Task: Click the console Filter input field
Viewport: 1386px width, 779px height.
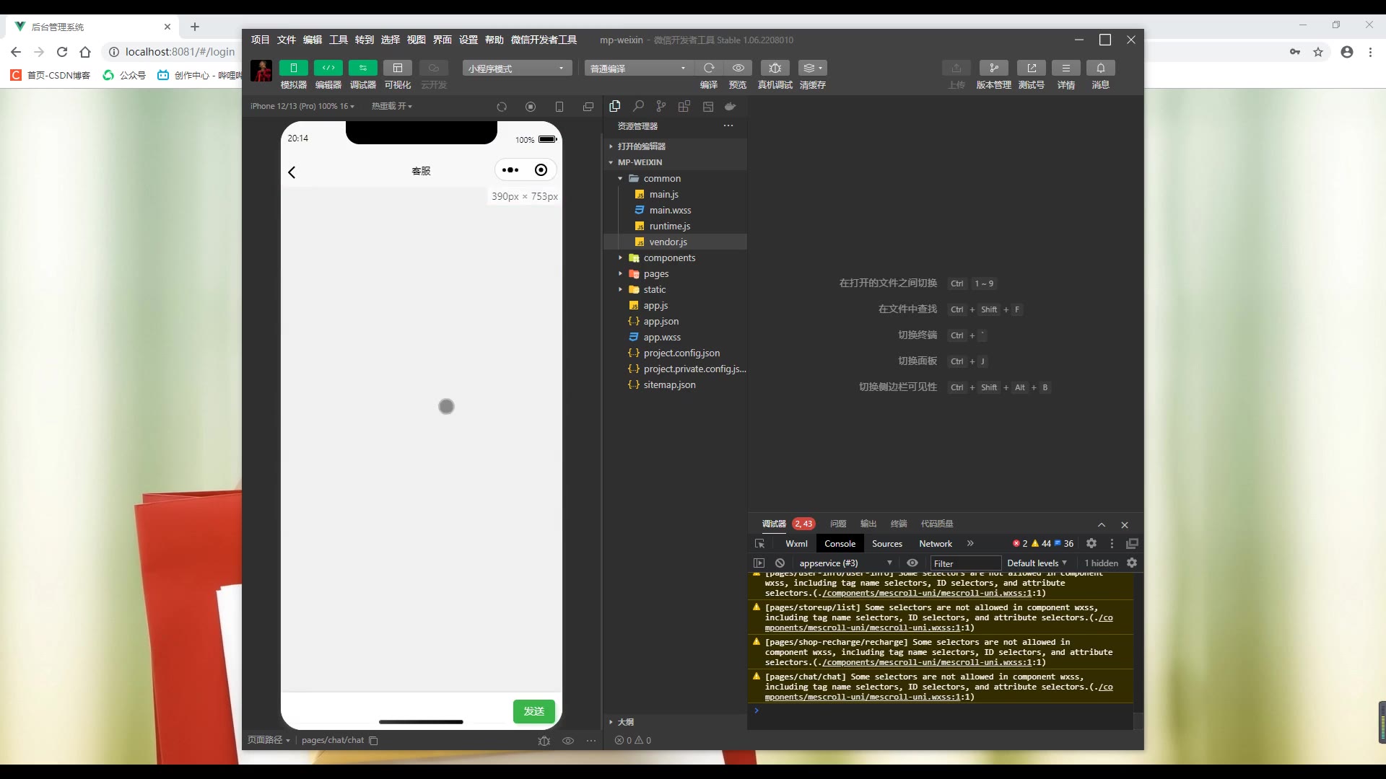Action: point(965,563)
